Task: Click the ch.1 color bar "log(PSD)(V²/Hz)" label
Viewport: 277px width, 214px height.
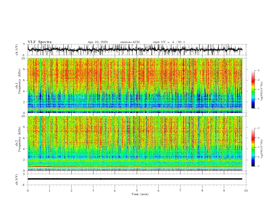Action: (x=262, y=91)
